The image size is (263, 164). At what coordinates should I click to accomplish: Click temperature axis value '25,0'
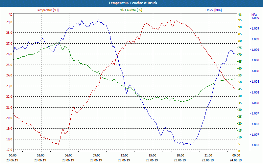pos(10,65)
